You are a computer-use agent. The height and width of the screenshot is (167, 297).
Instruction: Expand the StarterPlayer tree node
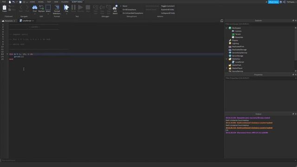click(x=226, y=68)
